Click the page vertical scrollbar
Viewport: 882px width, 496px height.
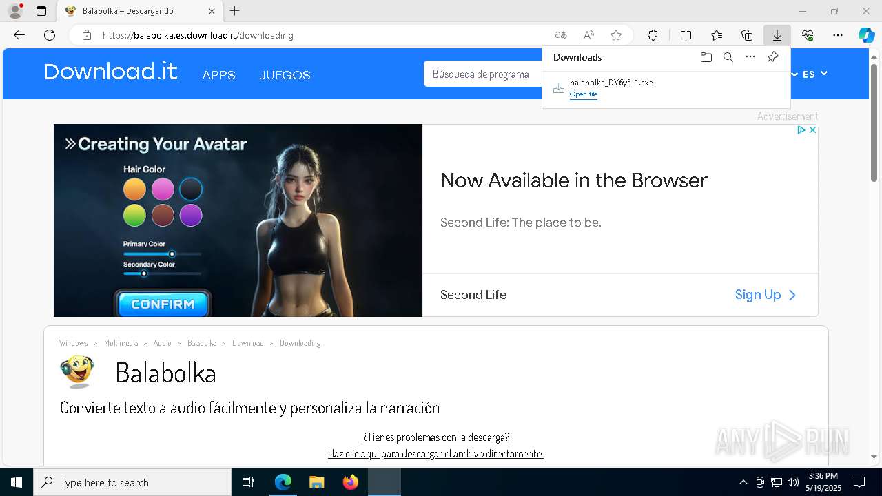[874, 122]
